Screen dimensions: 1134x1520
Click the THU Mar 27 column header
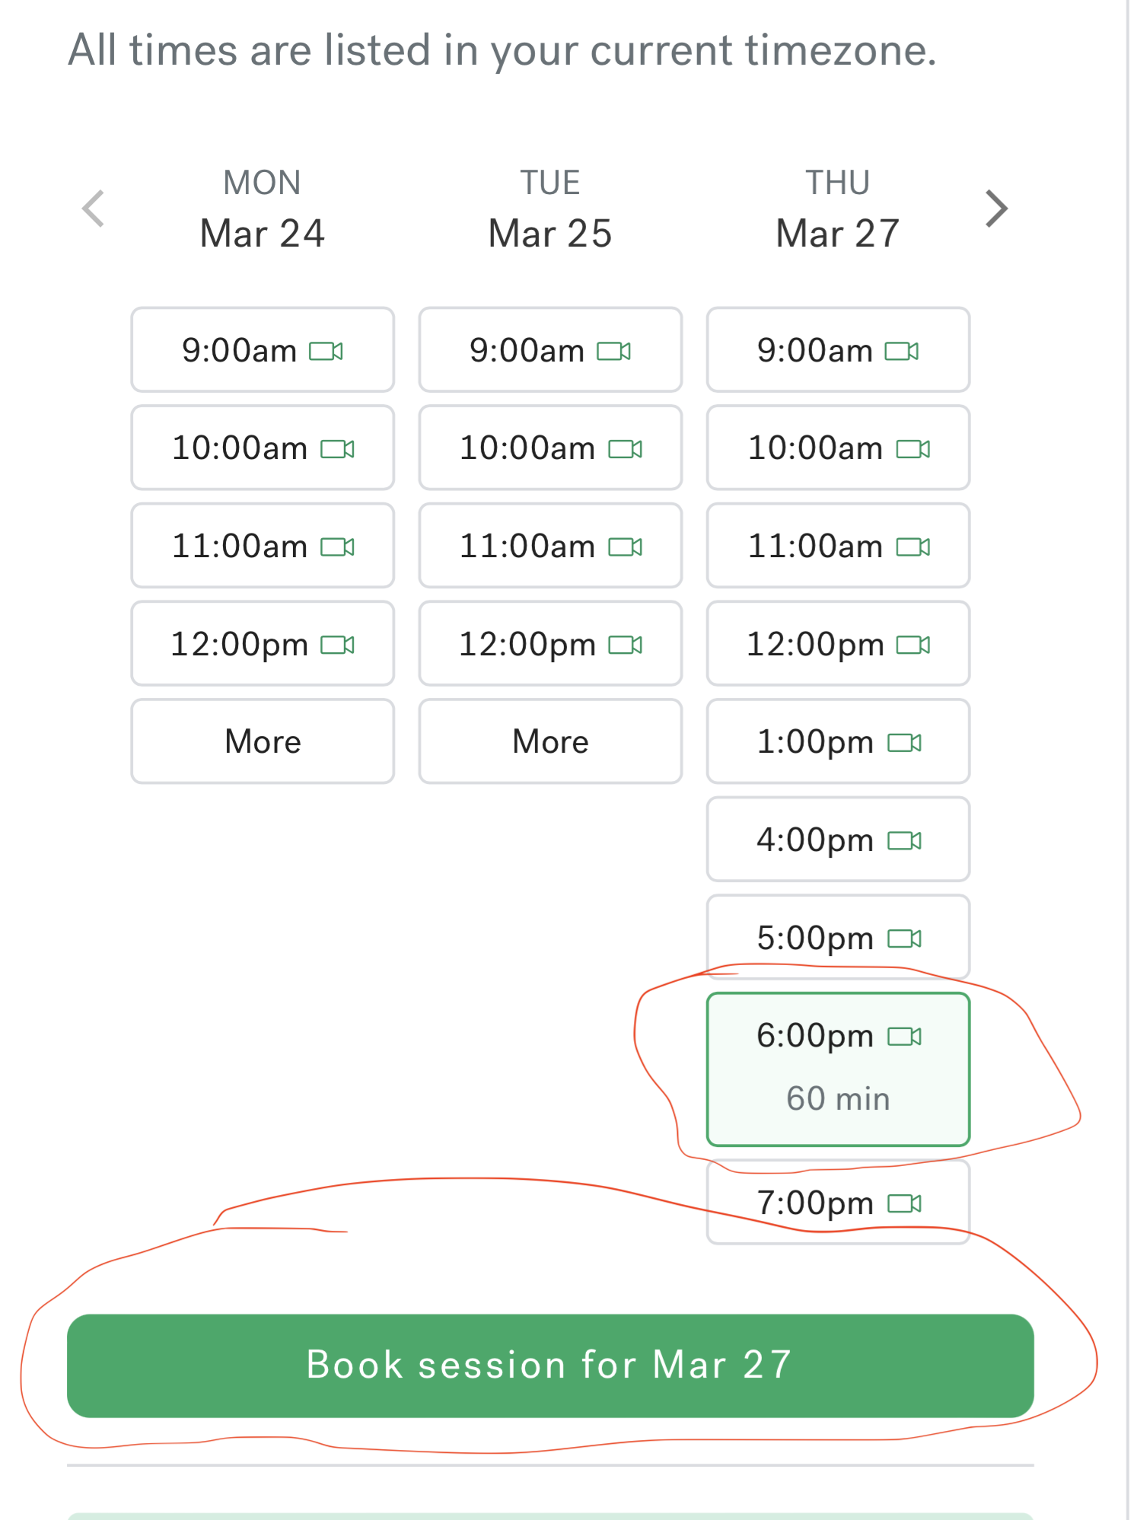838,209
